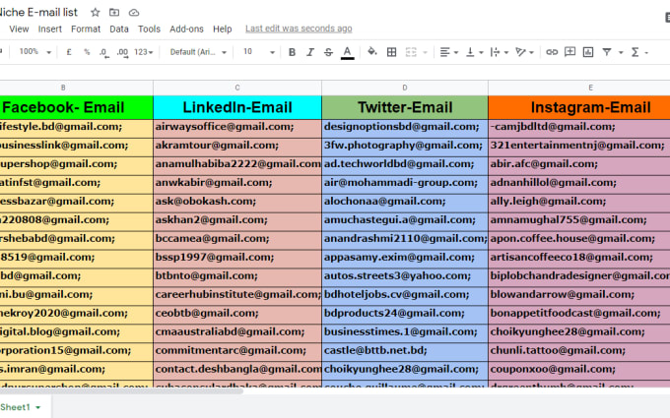Insert chart icon
Image resolution: width=670 pixels, height=418 pixels.
[x=588, y=52]
